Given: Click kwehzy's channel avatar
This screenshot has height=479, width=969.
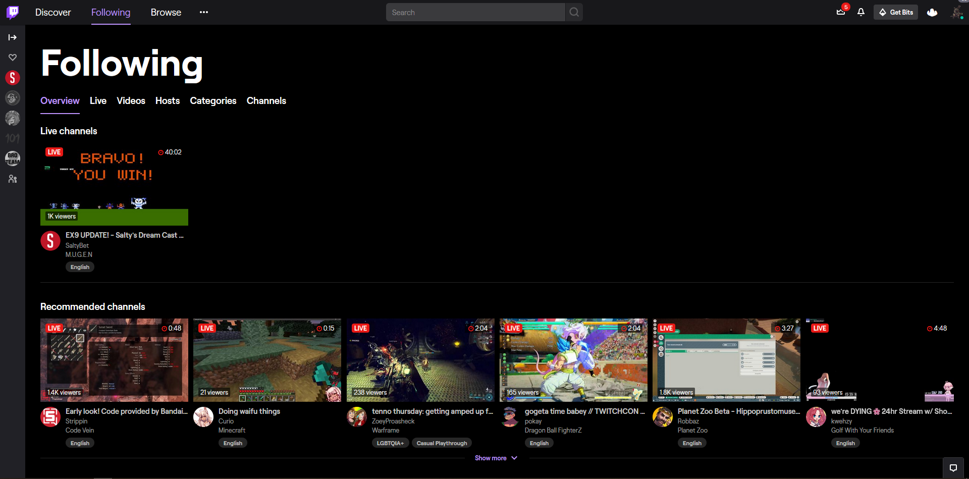Looking at the screenshot, I should pyautogui.click(x=816, y=417).
